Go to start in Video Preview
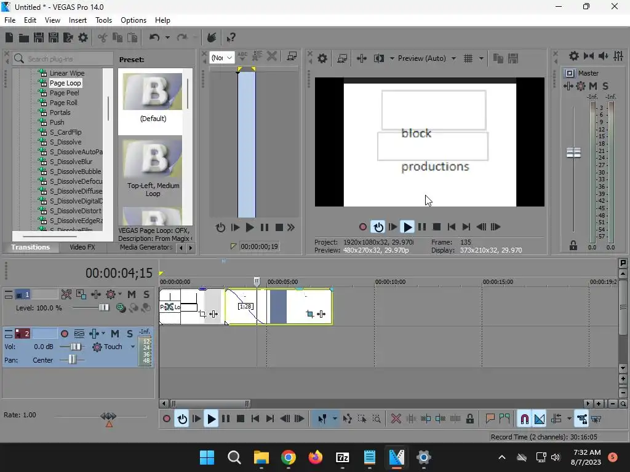The width and height of the screenshot is (630, 472). point(451,227)
